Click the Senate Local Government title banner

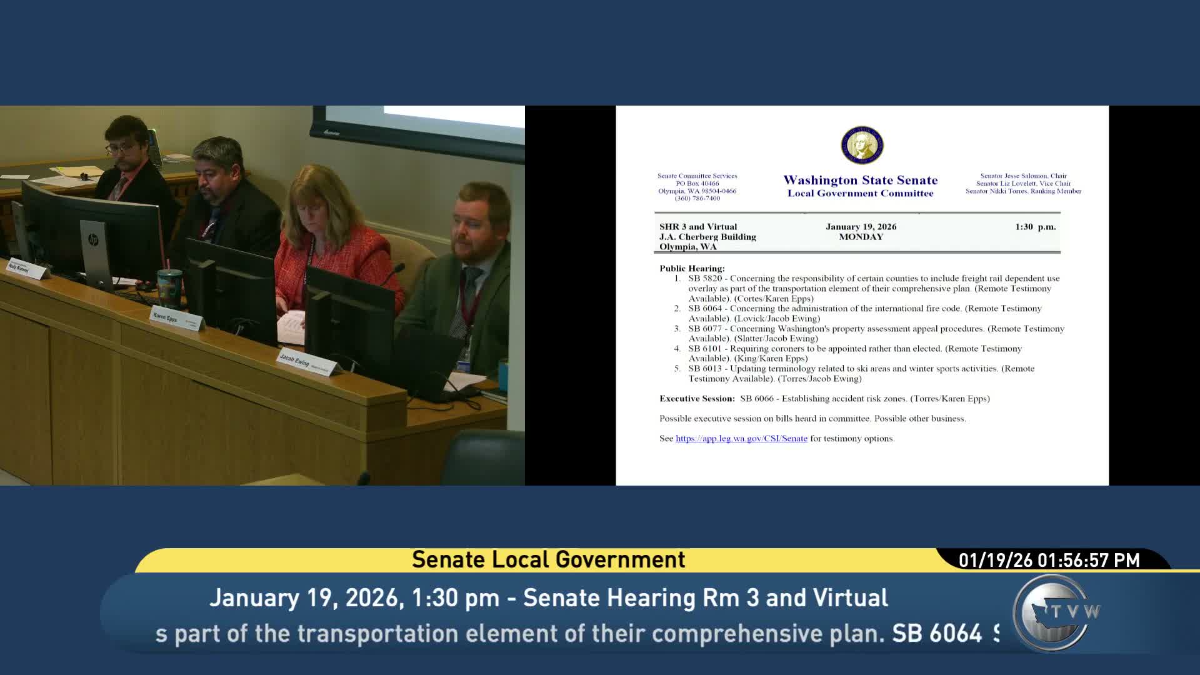pos(548,560)
